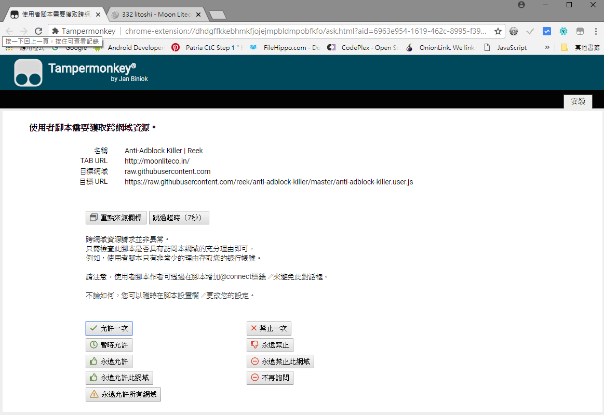
Task: Open the FileHippo.com bookmark
Action: pyautogui.click(x=285, y=47)
